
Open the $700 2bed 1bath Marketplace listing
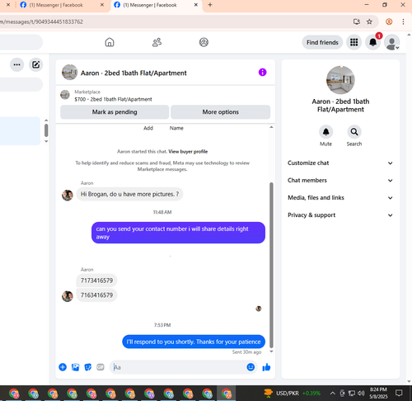(113, 99)
